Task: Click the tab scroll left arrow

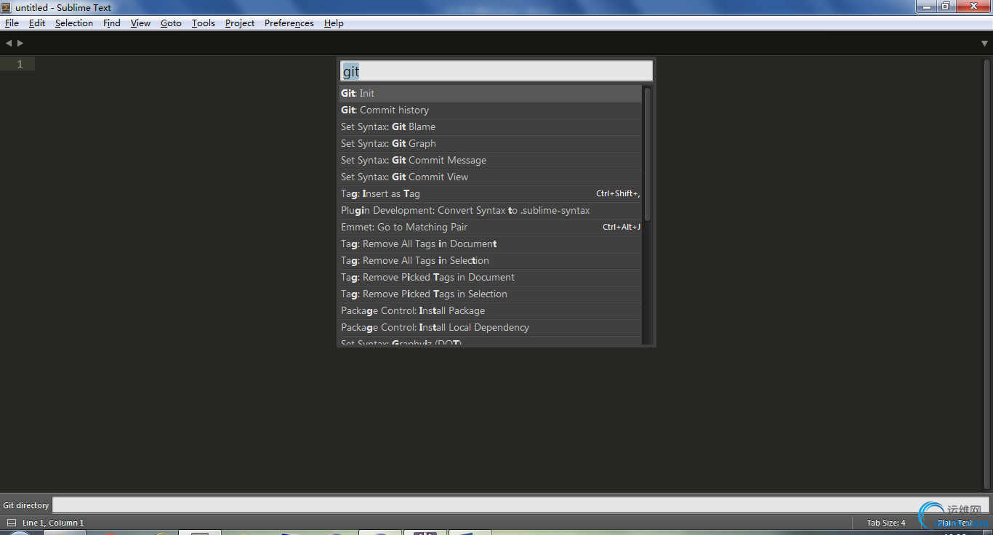Action: pos(9,44)
